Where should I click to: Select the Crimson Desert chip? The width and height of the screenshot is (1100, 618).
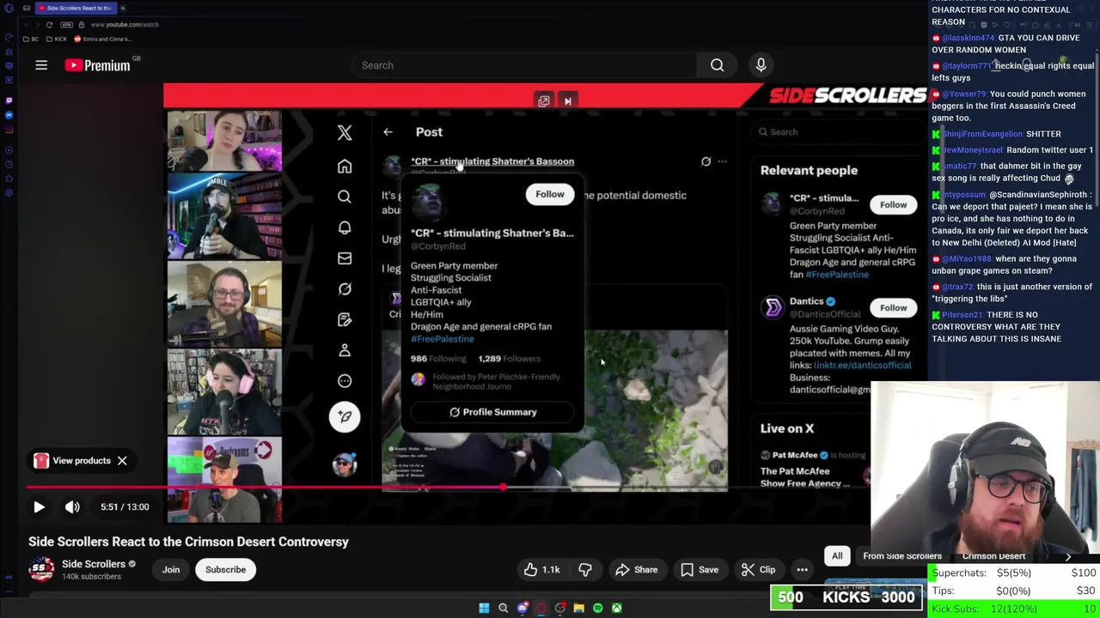[993, 556]
